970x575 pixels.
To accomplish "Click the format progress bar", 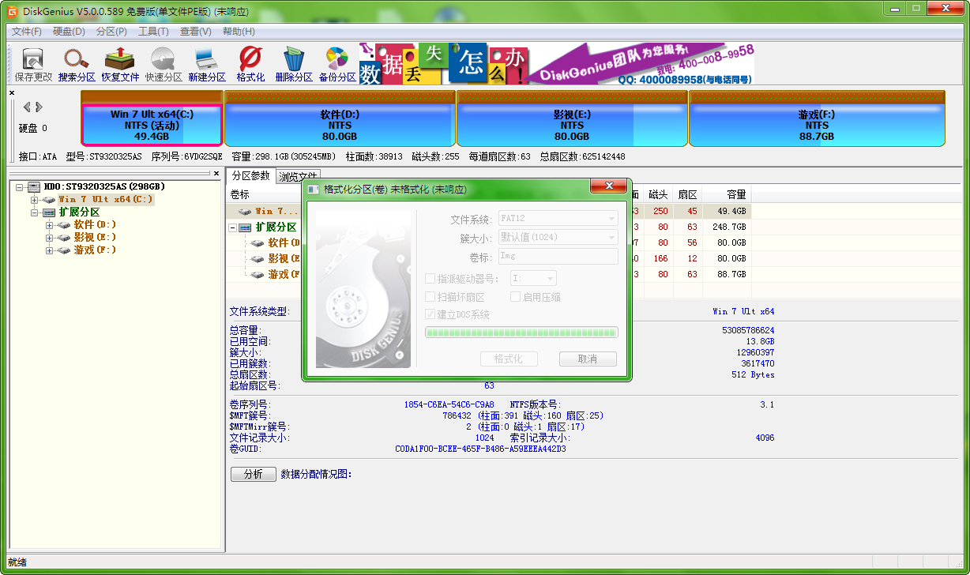I will [521, 333].
